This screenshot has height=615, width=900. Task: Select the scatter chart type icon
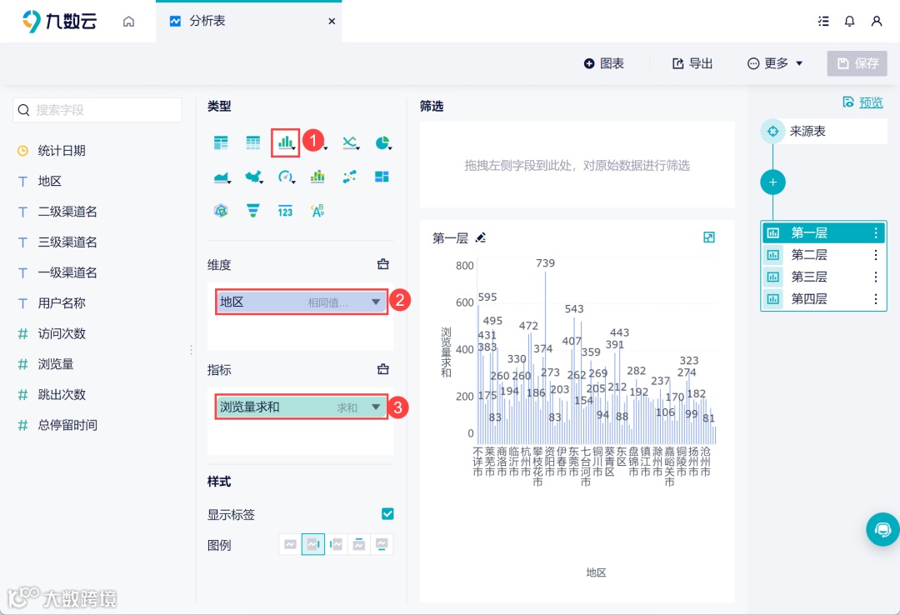(351, 177)
